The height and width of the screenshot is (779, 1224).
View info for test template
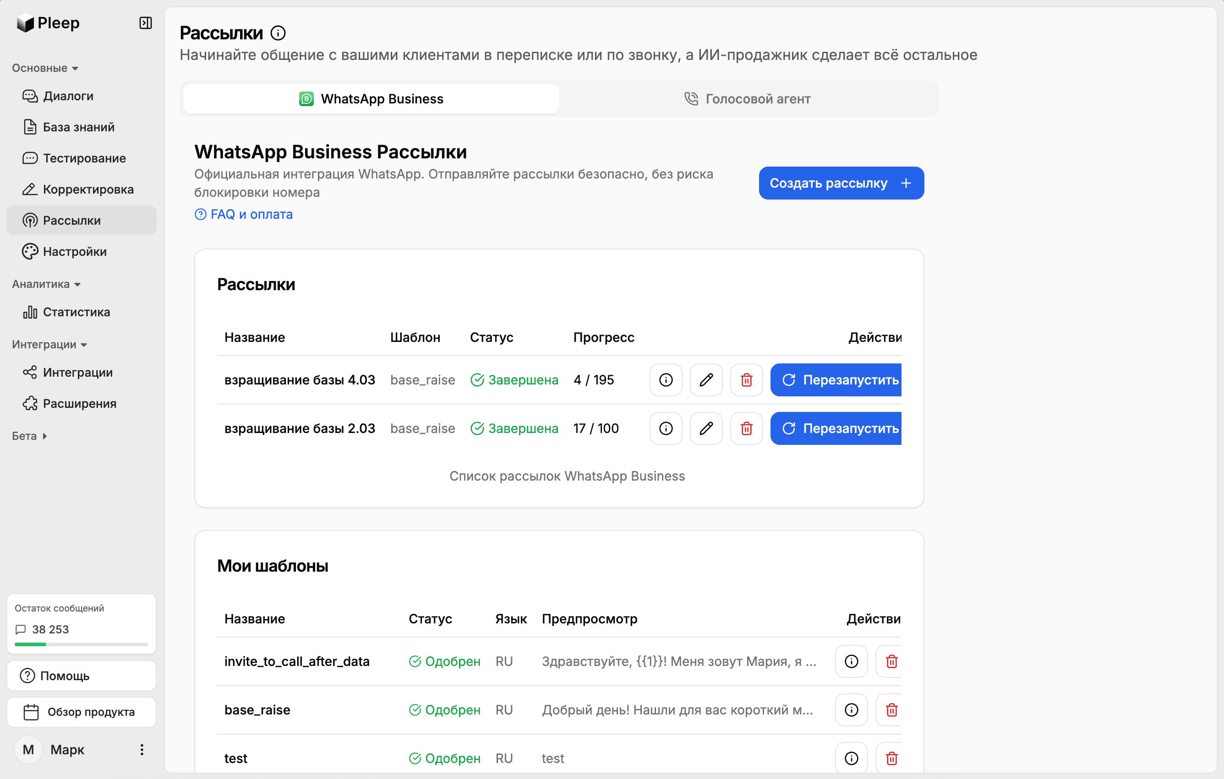click(x=851, y=757)
